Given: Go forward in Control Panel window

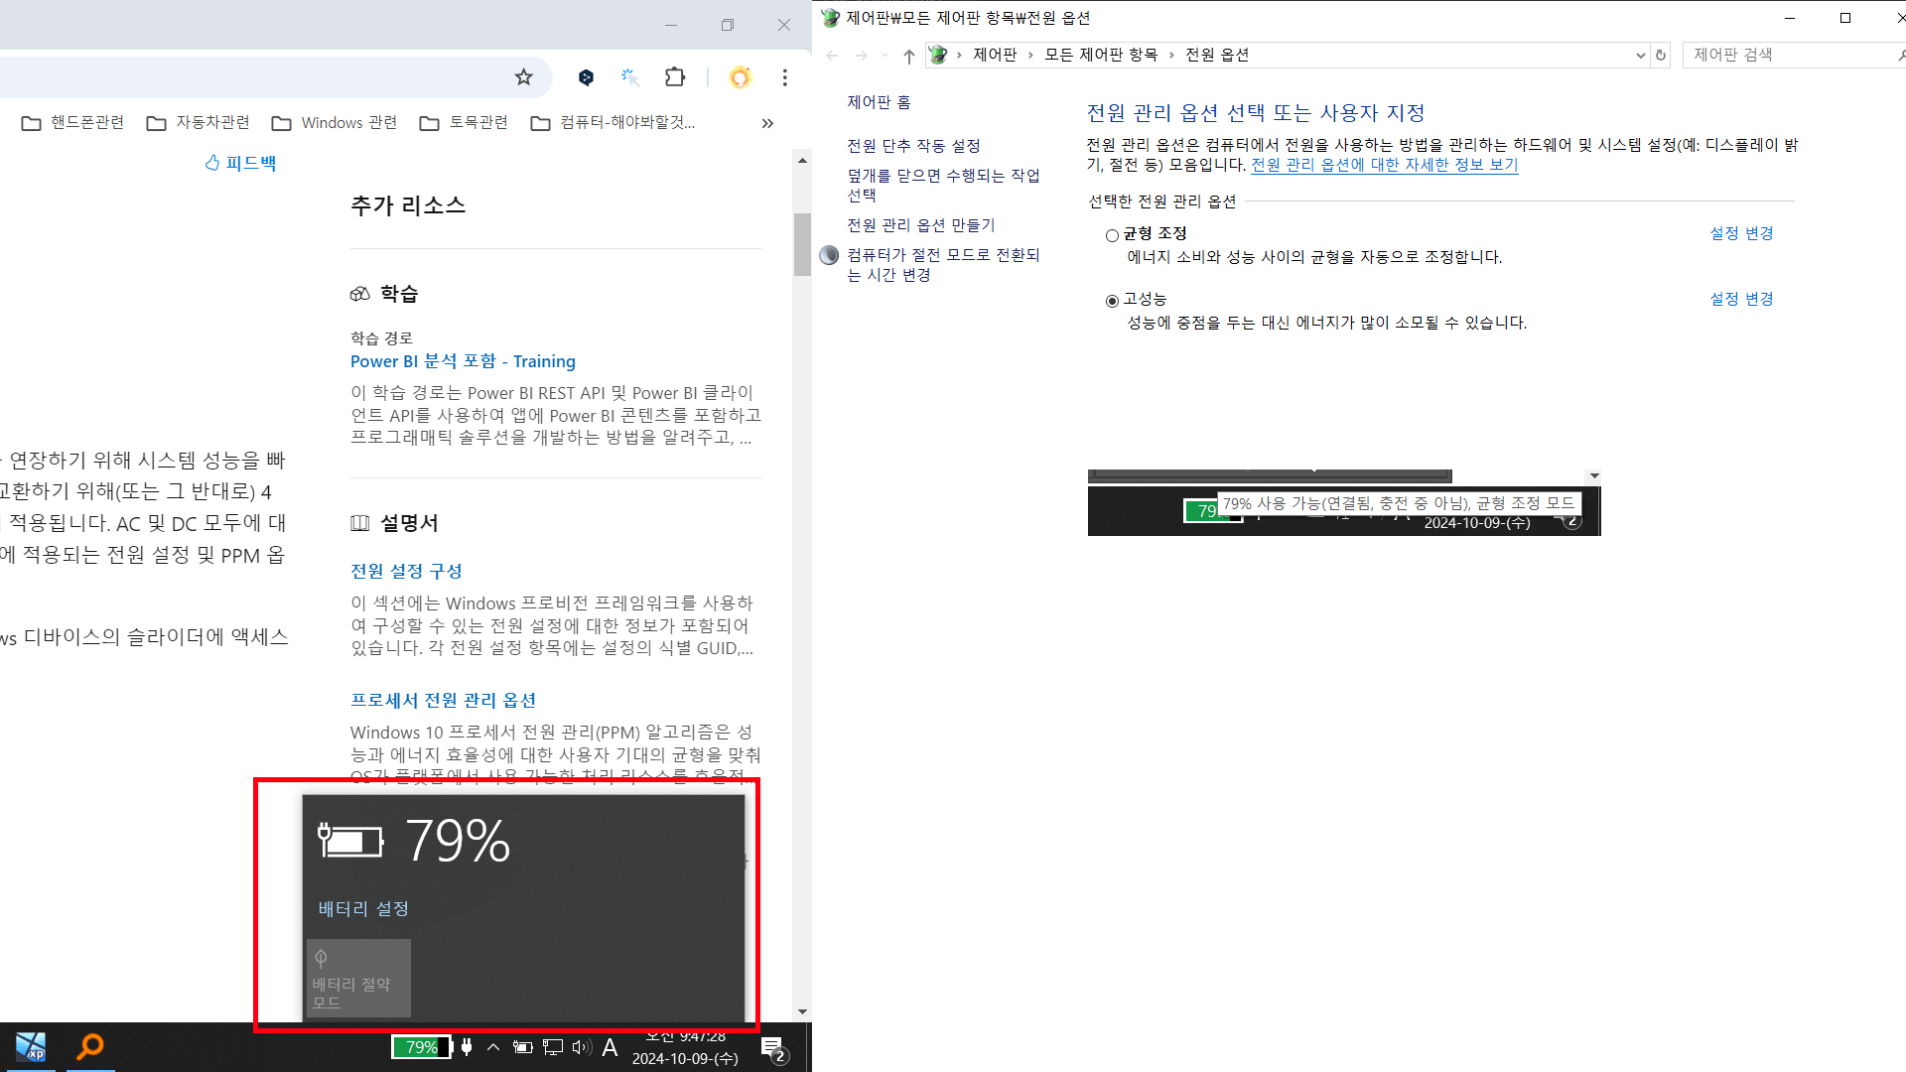Looking at the screenshot, I should coord(861,56).
